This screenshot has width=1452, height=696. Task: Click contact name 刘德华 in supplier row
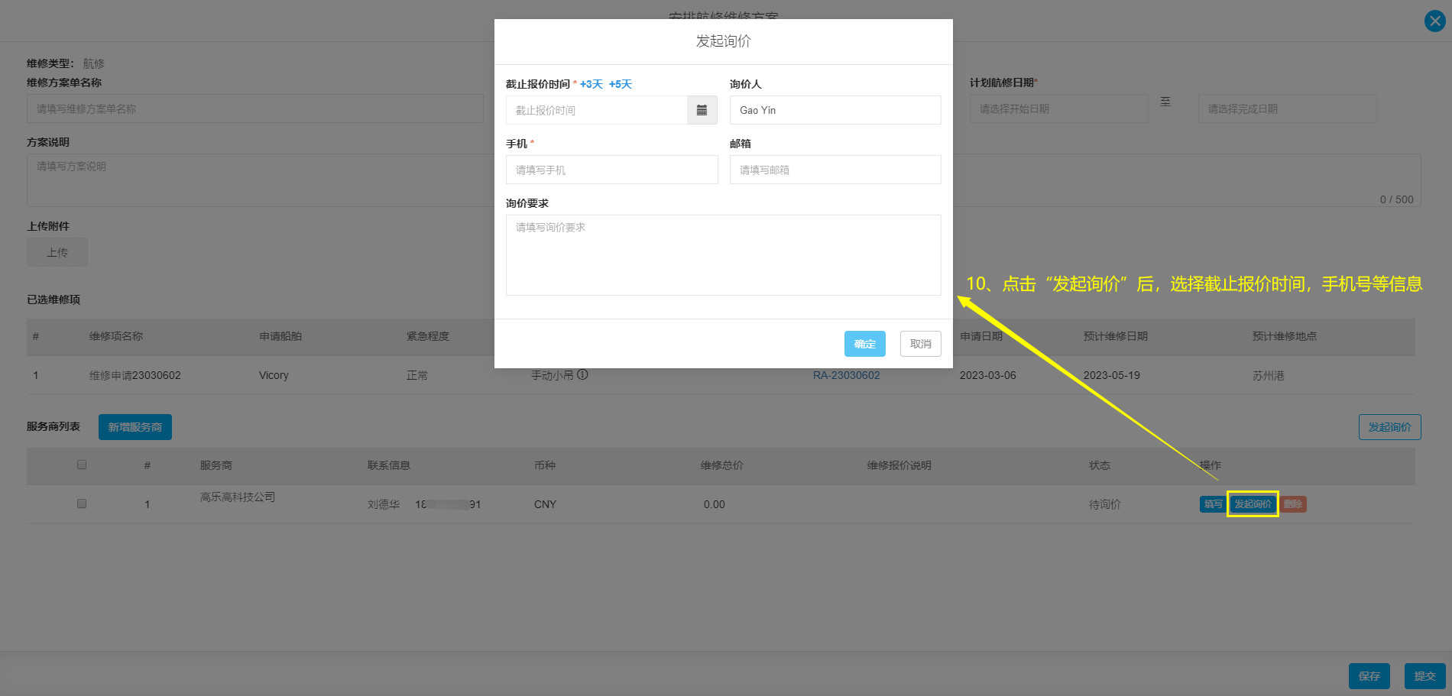click(384, 504)
